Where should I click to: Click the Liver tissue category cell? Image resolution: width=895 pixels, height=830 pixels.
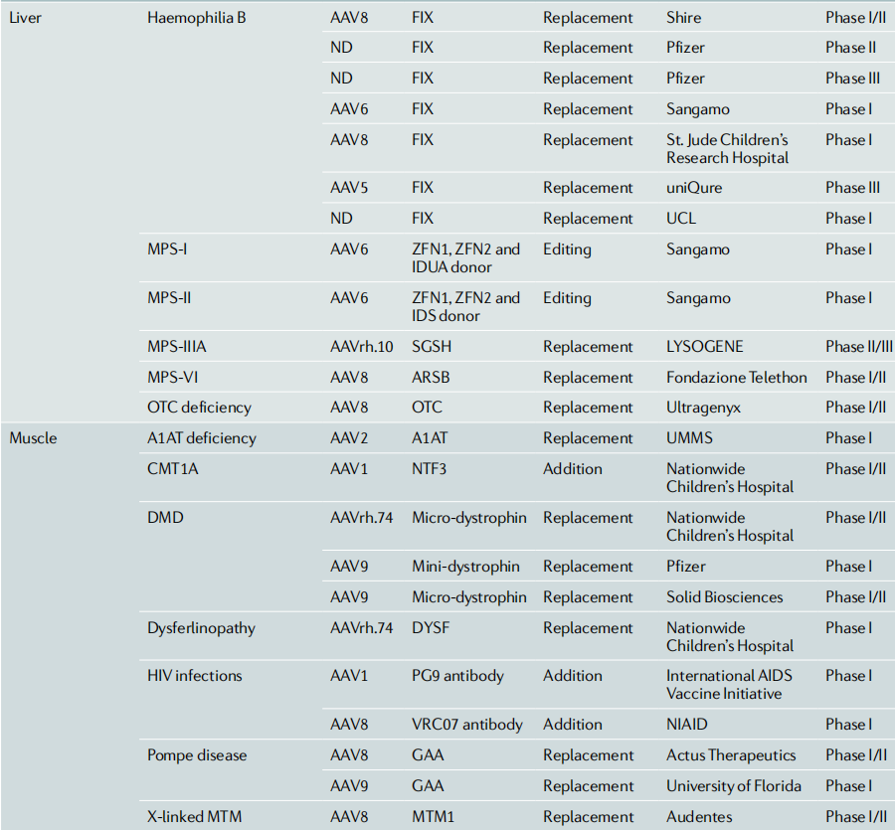coord(27,18)
